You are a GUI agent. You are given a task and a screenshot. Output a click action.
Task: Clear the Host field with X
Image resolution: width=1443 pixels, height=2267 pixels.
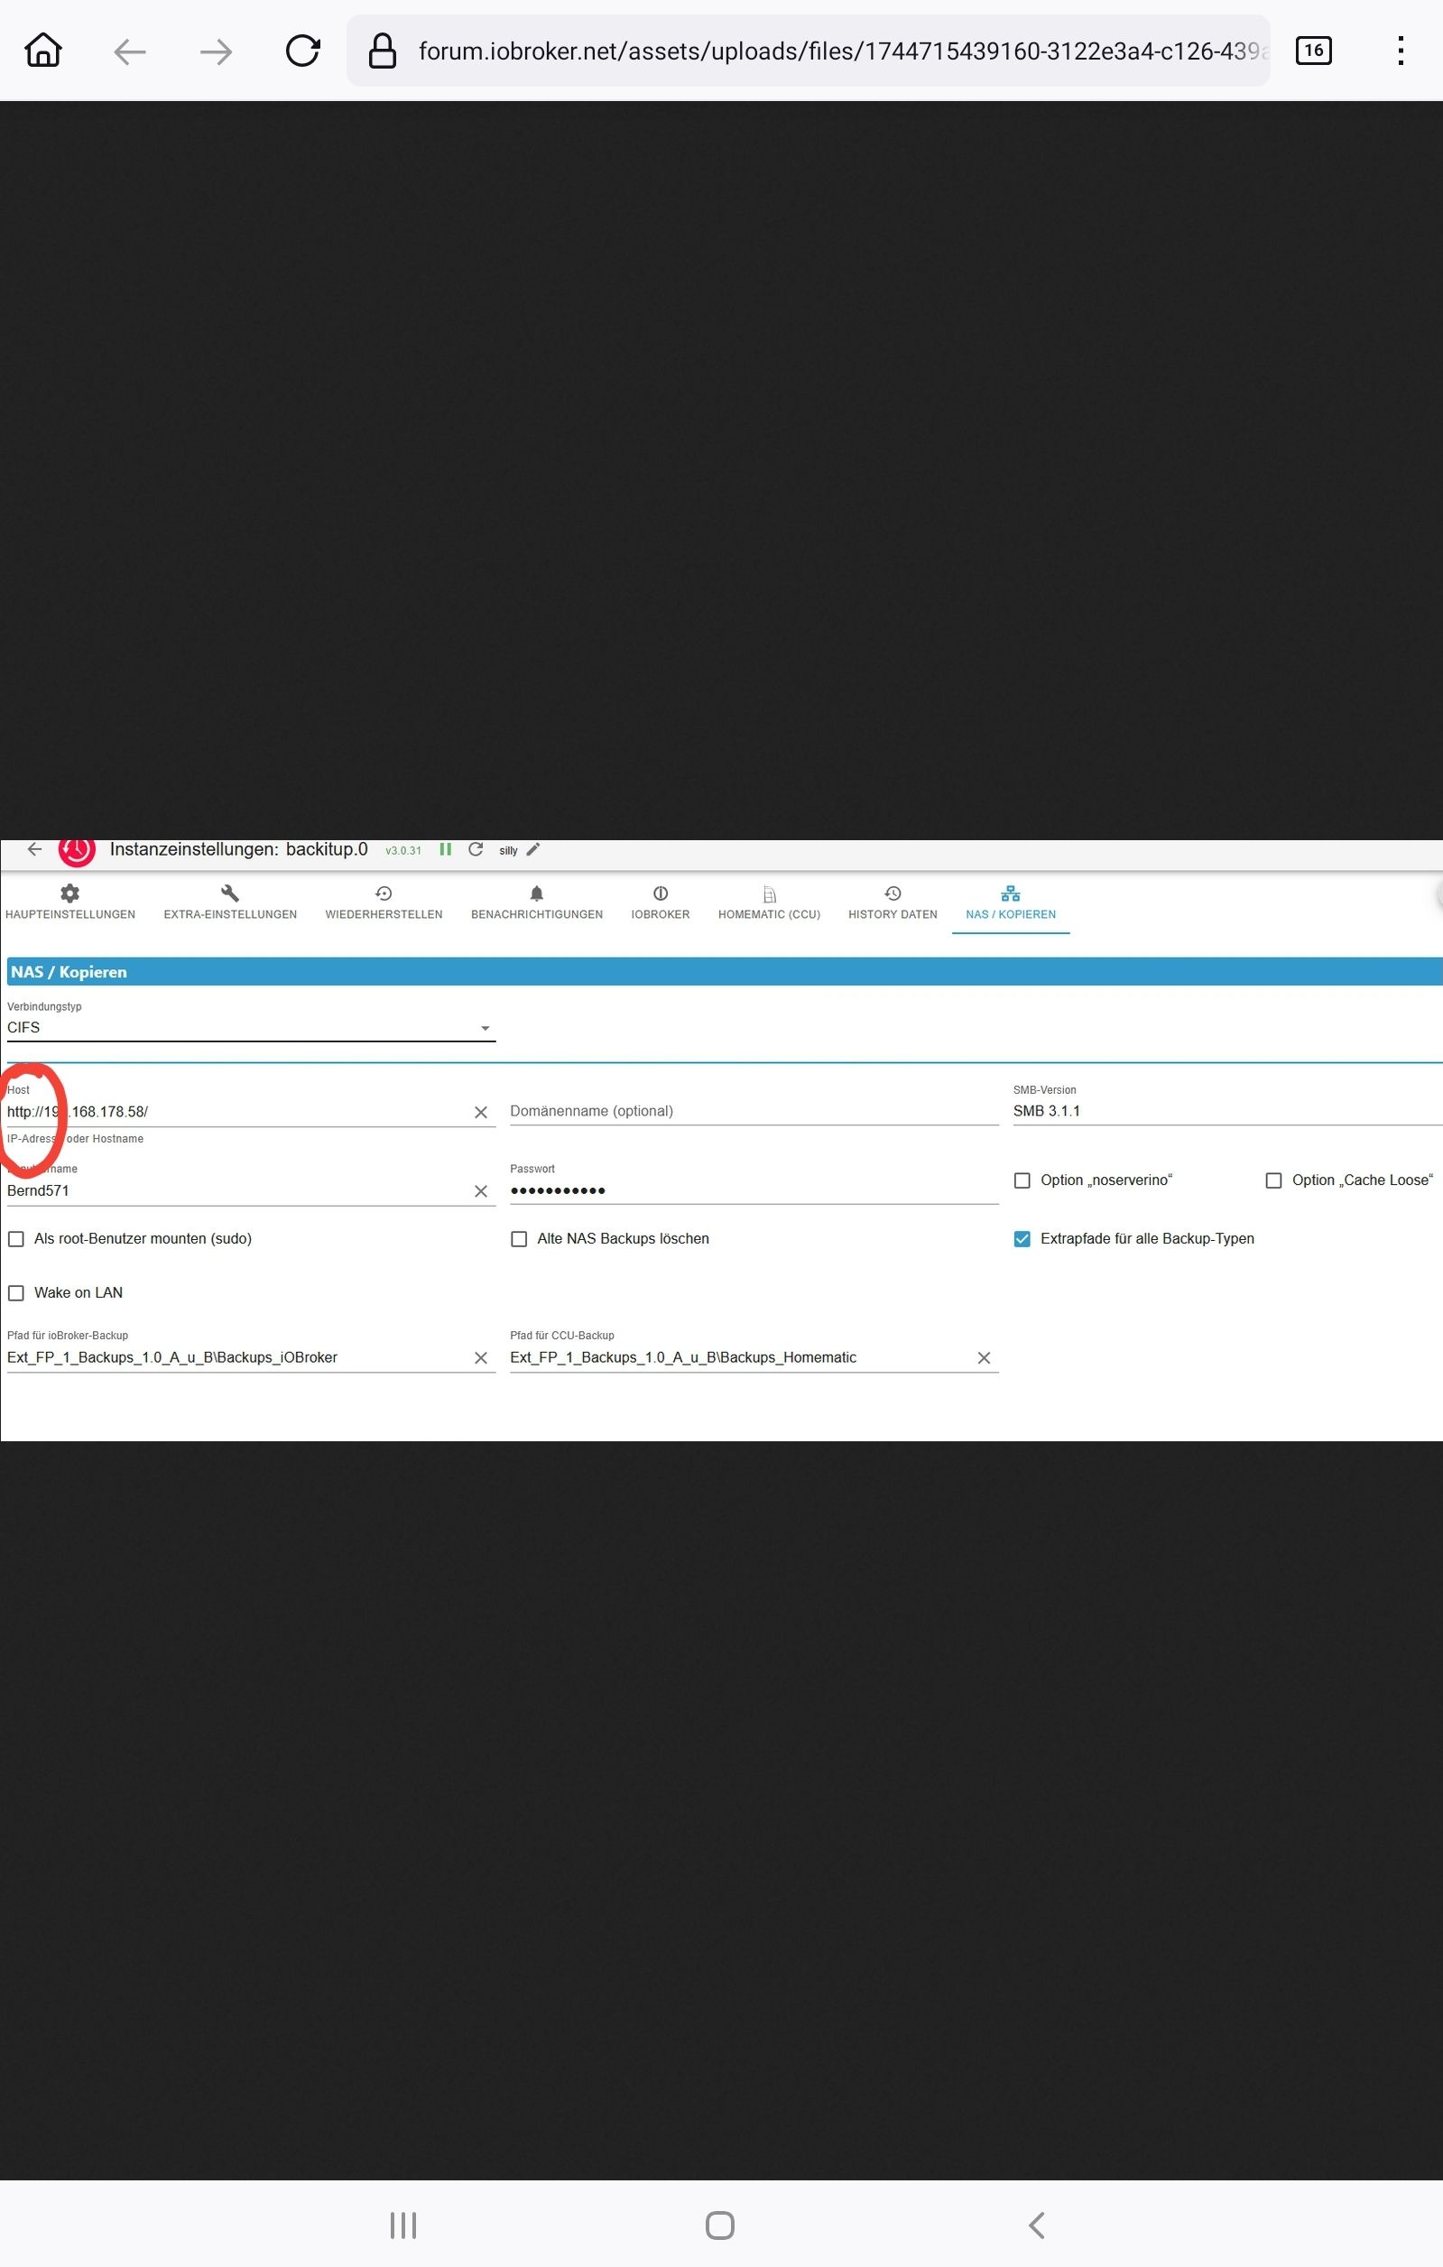click(x=481, y=1113)
